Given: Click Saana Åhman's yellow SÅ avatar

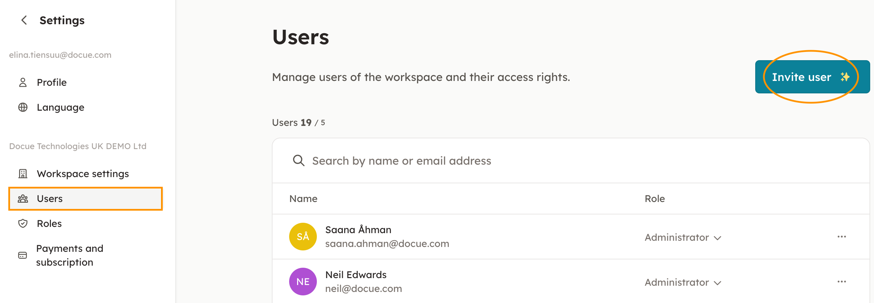Looking at the screenshot, I should click(x=303, y=237).
